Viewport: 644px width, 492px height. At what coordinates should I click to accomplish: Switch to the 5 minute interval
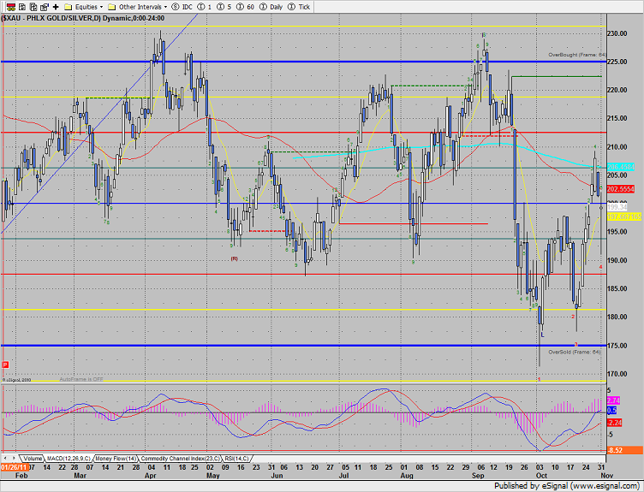(x=224, y=7)
